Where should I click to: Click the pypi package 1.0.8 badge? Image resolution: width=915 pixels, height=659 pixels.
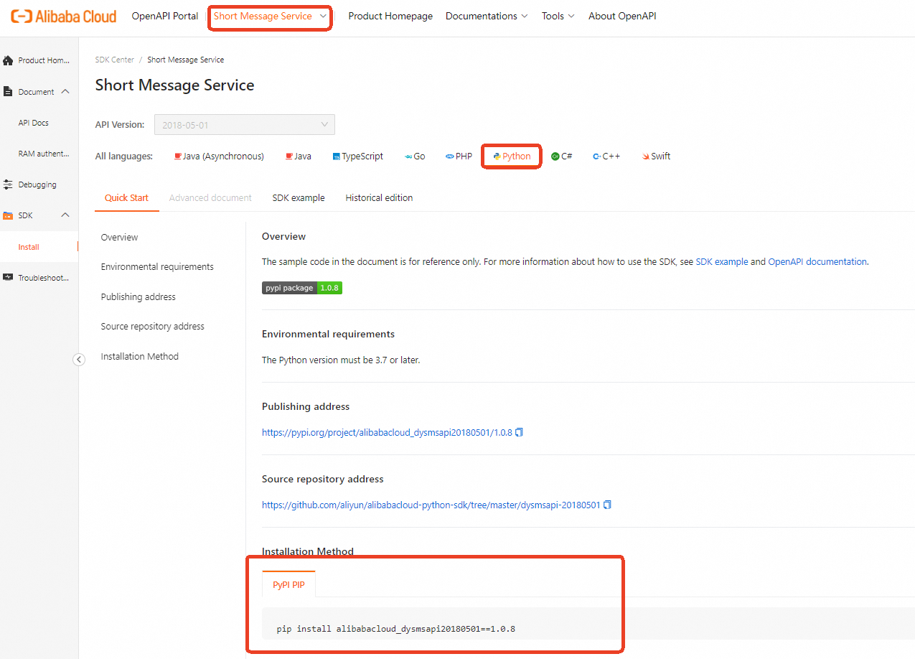[302, 288]
